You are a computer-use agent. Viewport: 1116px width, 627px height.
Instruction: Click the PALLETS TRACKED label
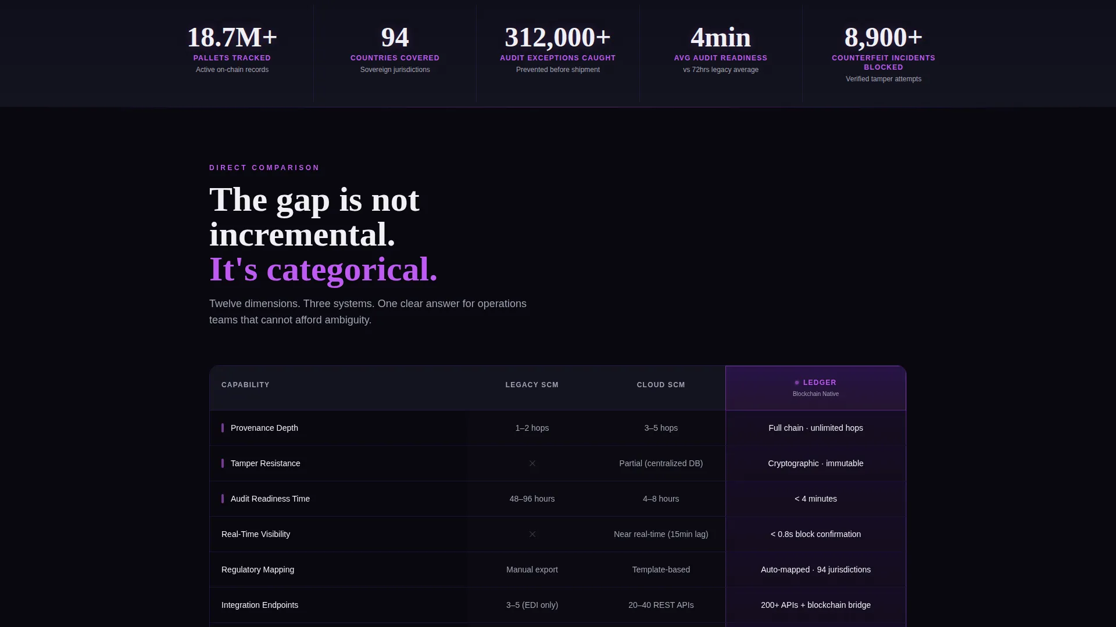(232, 58)
